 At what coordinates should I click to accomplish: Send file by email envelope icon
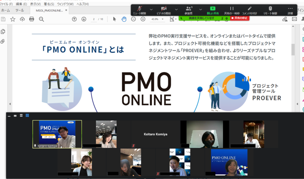point(294,19)
